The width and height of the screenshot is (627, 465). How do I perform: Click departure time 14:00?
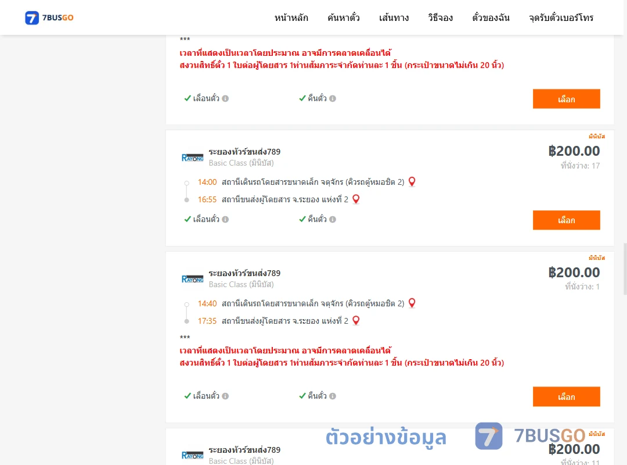click(207, 183)
